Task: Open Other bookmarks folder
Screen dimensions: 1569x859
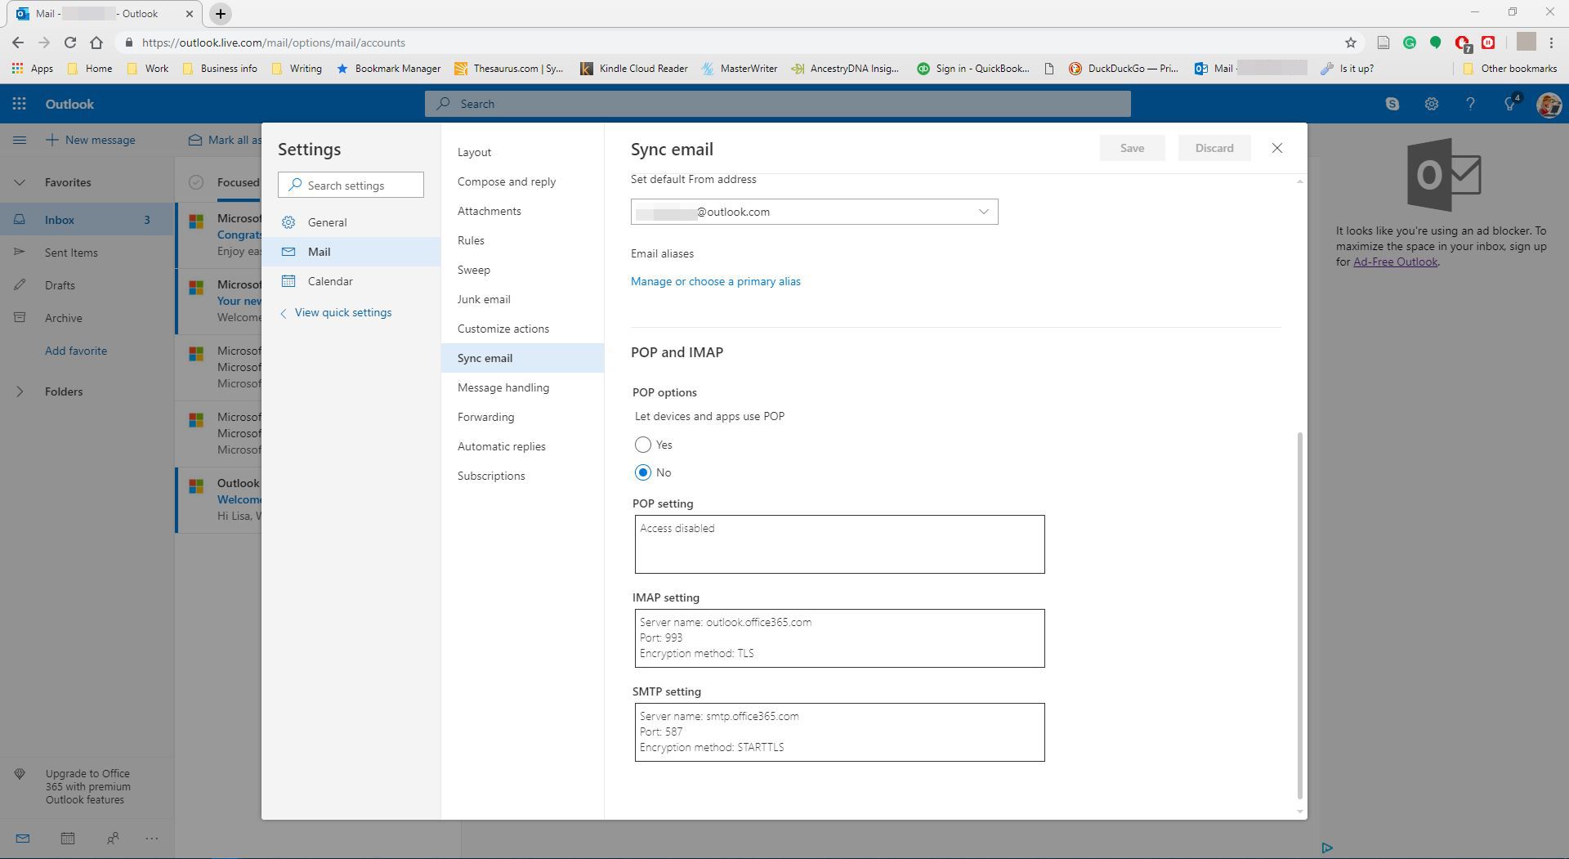Action: pos(1509,69)
